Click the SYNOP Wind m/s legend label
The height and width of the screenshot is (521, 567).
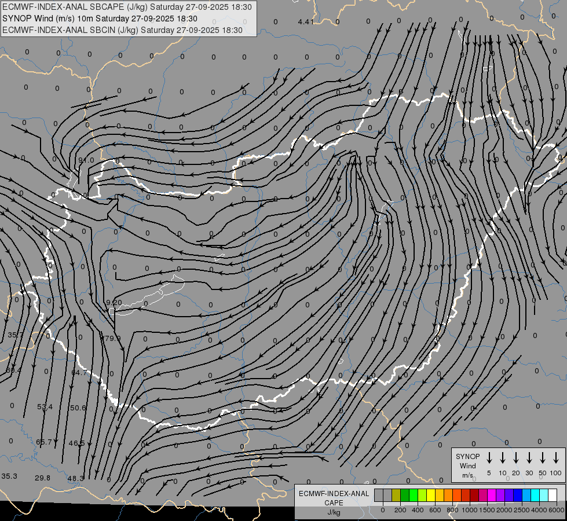click(x=467, y=465)
